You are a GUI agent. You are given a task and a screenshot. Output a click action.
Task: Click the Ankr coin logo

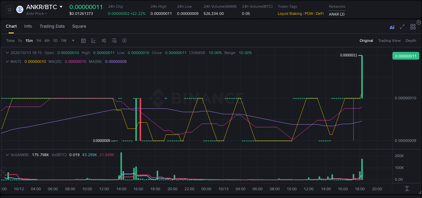pyautogui.click(x=19, y=9)
